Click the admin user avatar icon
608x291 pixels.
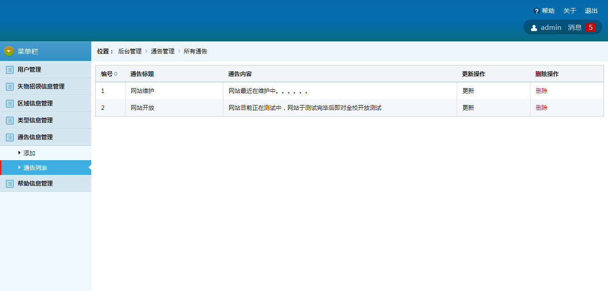pos(534,28)
